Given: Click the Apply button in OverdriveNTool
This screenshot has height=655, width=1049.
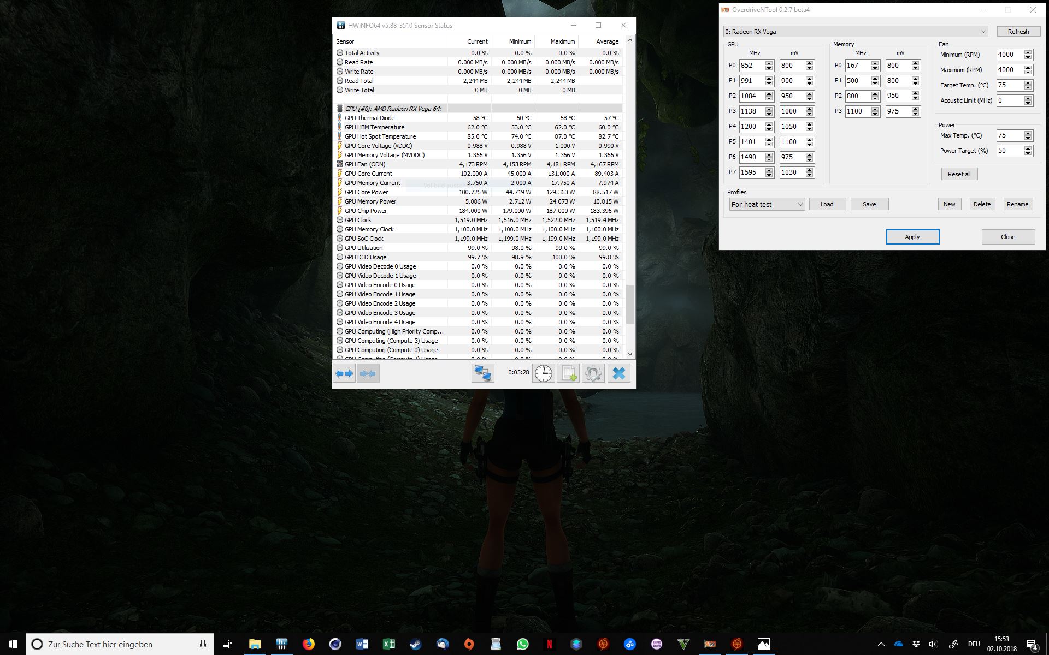Looking at the screenshot, I should (912, 237).
